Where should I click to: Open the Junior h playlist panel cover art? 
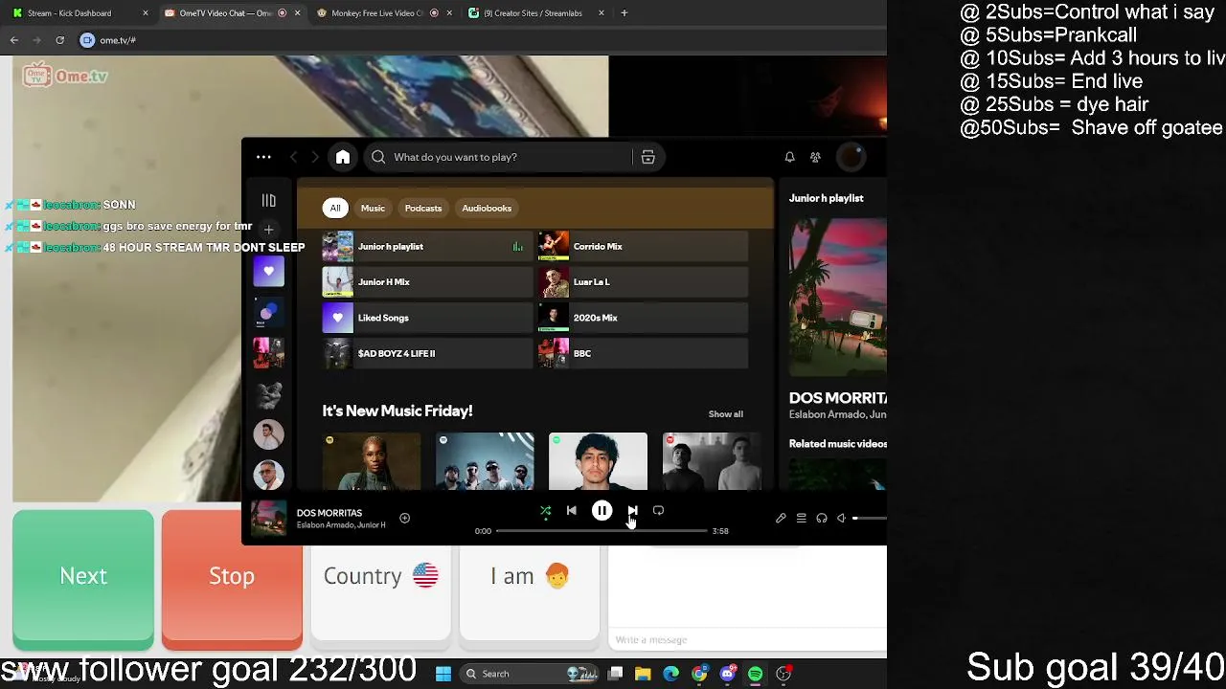[838, 298]
